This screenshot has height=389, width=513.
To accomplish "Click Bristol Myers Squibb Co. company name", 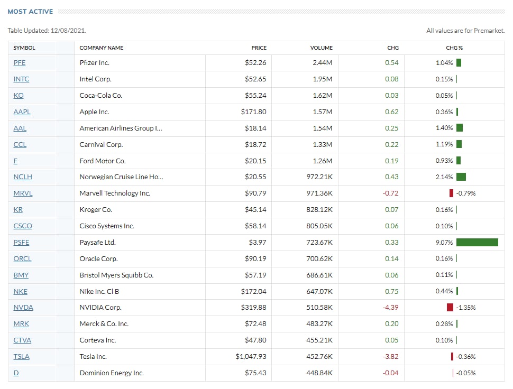I will tap(116, 275).
